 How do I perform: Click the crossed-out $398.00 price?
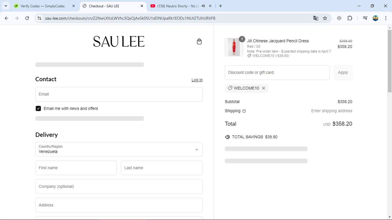click(346, 41)
